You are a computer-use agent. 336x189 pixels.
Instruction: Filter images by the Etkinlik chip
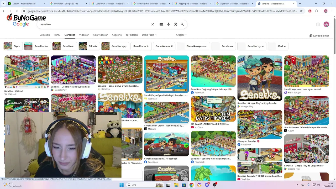tap(89, 46)
